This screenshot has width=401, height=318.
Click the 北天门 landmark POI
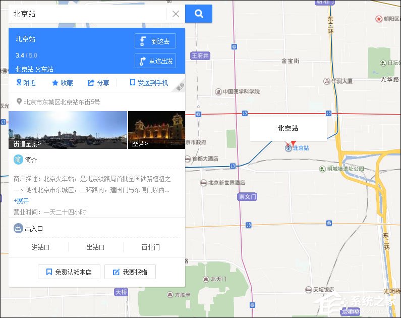pos(214,279)
